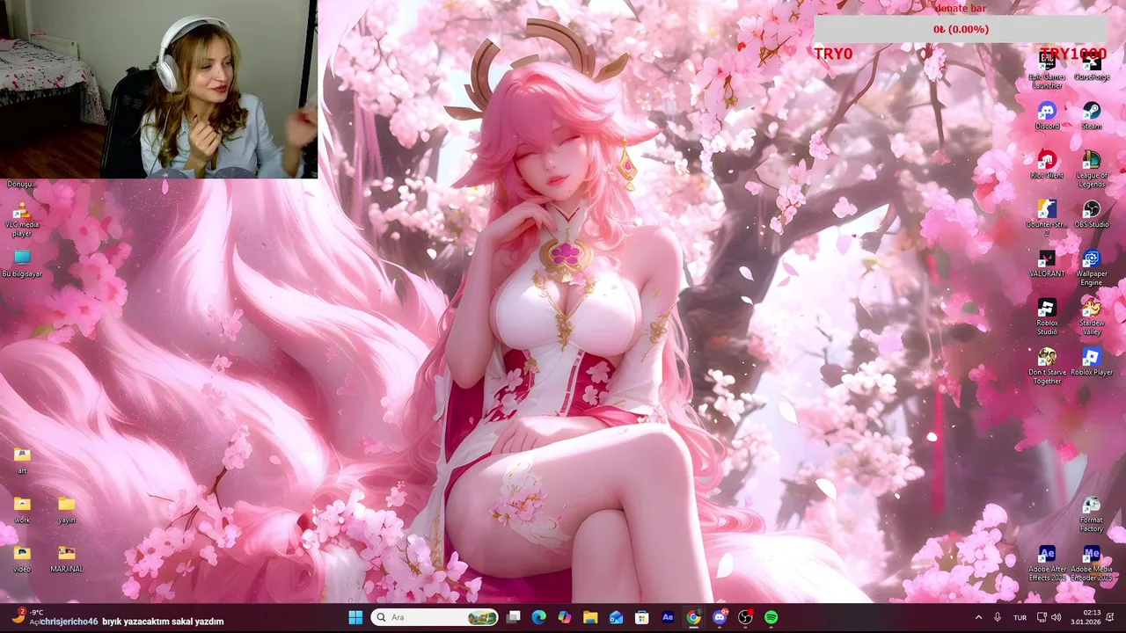
Task: Select the Adobe Media Encoder 2025 desktop icon
Action: (x=1092, y=564)
